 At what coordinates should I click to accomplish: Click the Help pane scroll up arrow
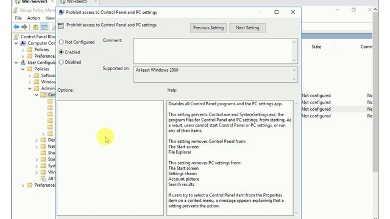click(296, 103)
